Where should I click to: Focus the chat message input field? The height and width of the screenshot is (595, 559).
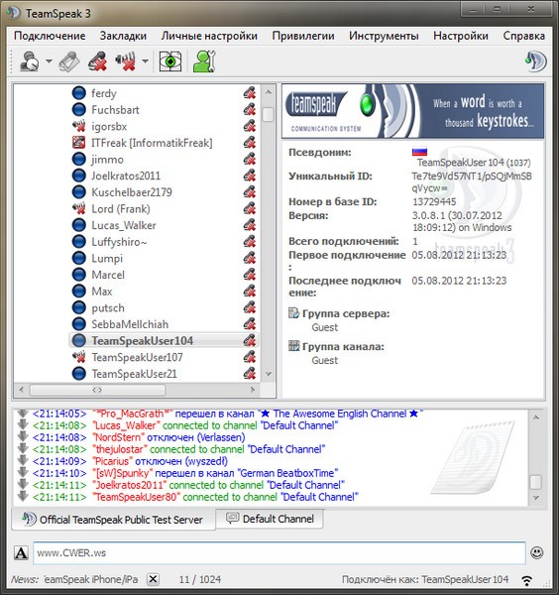279,553
